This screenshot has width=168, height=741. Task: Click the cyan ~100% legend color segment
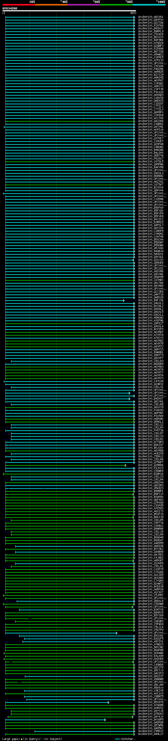click(149, 5)
